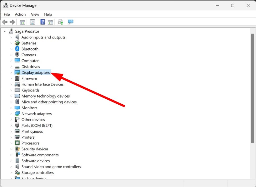Click the Storage controllers icon
The image size is (256, 187).
(x=17, y=172)
